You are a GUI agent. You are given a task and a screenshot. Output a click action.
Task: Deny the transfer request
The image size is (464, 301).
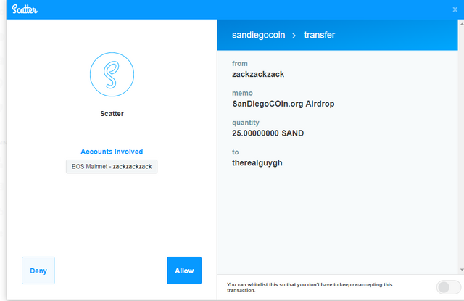tap(38, 271)
